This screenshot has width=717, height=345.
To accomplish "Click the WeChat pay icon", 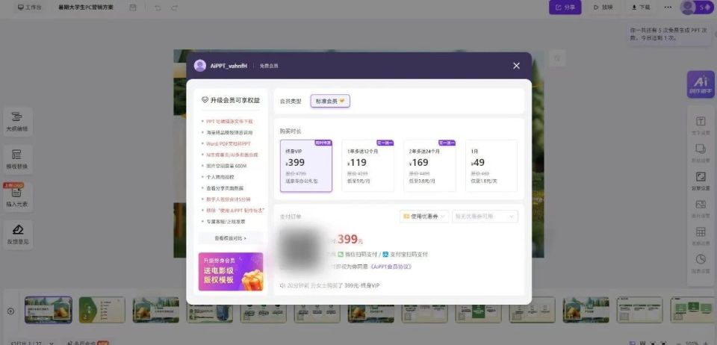I will click(x=341, y=255).
